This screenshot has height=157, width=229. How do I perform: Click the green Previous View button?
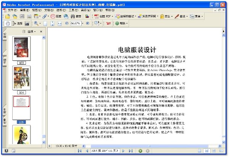click(x=140, y=151)
